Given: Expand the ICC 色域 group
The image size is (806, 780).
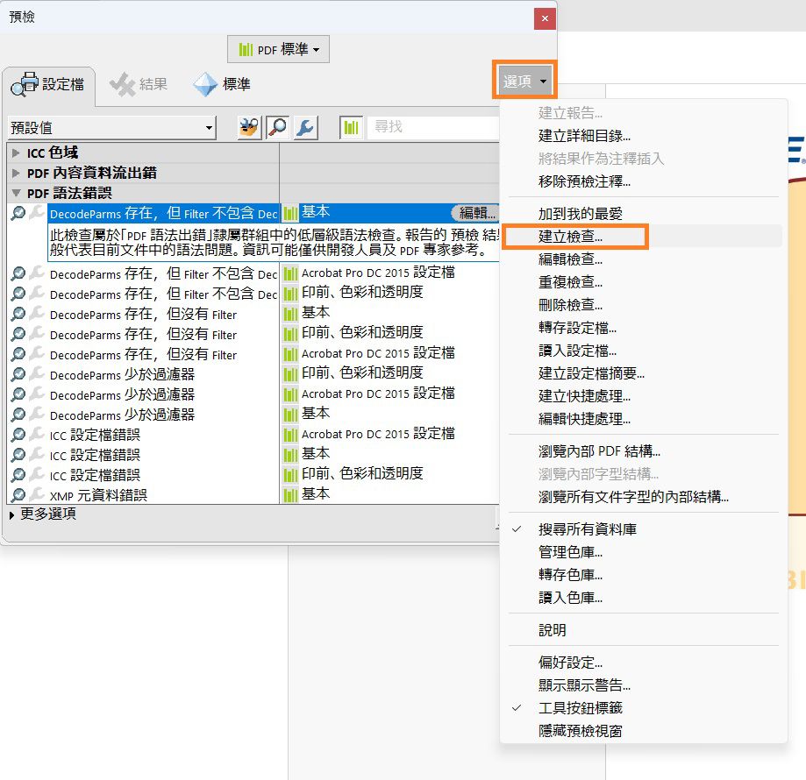Looking at the screenshot, I should [16, 153].
